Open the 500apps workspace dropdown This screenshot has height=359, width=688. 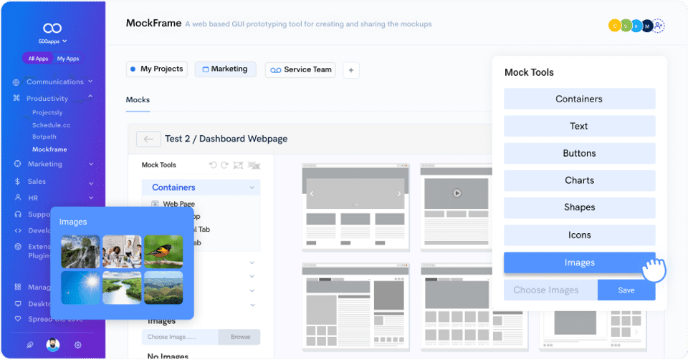pyautogui.click(x=52, y=41)
